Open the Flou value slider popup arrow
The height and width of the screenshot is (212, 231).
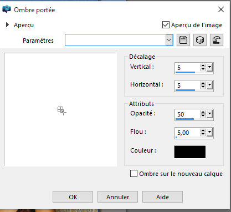click(210, 132)
